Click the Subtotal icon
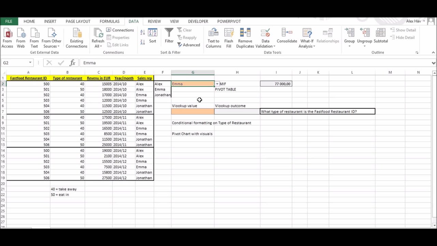The image size is (437, 246). (x=381, y=36)
